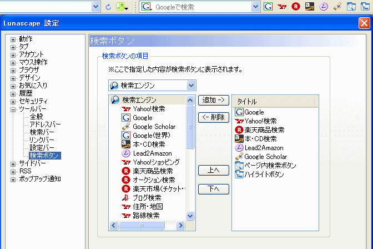Select ページ内検索ボタン in the タイトル list
Image resolution: width=373 pixels, height=249 pixels.
point(265,166)
